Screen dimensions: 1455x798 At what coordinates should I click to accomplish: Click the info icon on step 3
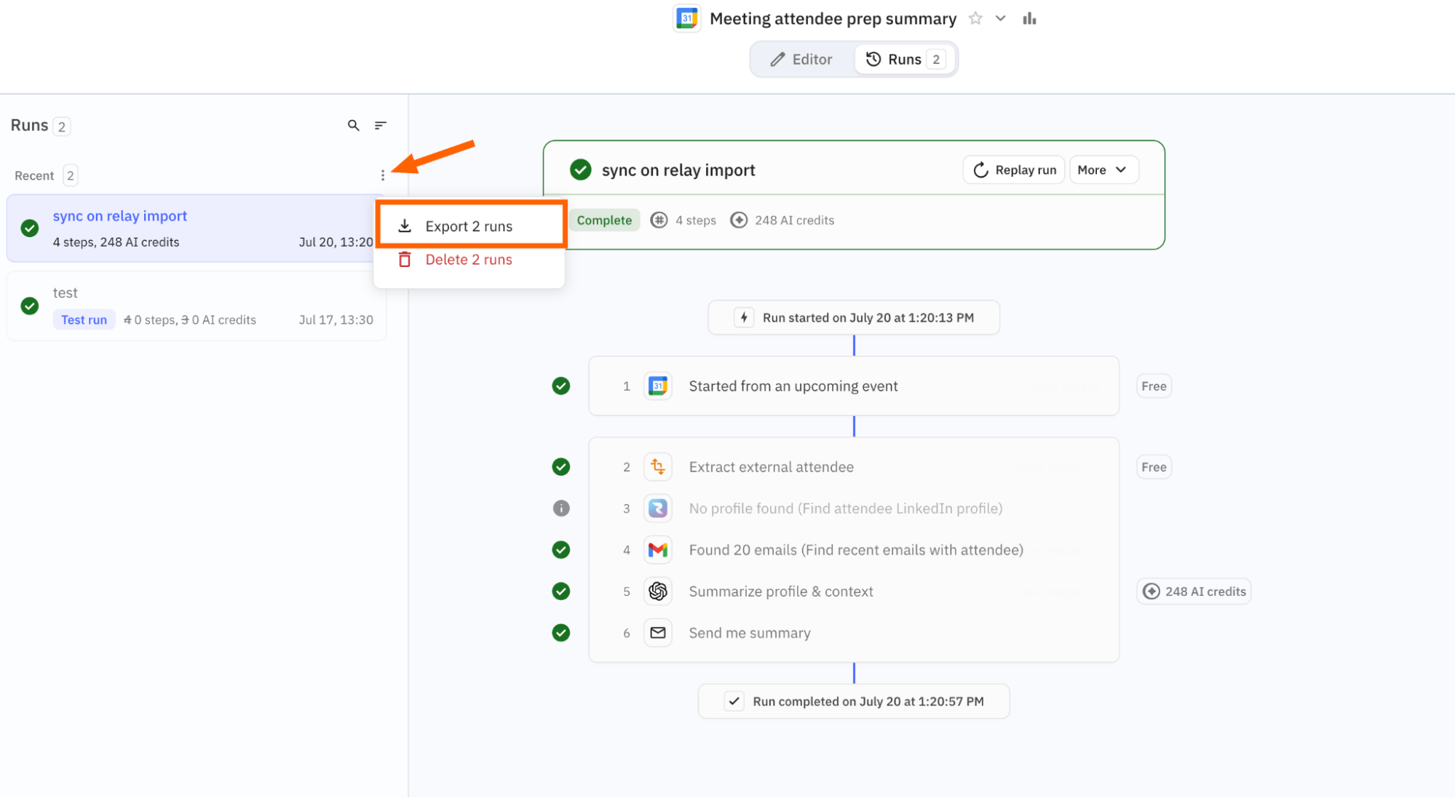pos(561,508)
